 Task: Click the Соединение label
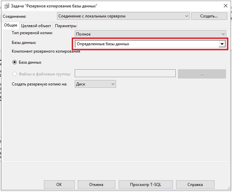click(14, 16)
